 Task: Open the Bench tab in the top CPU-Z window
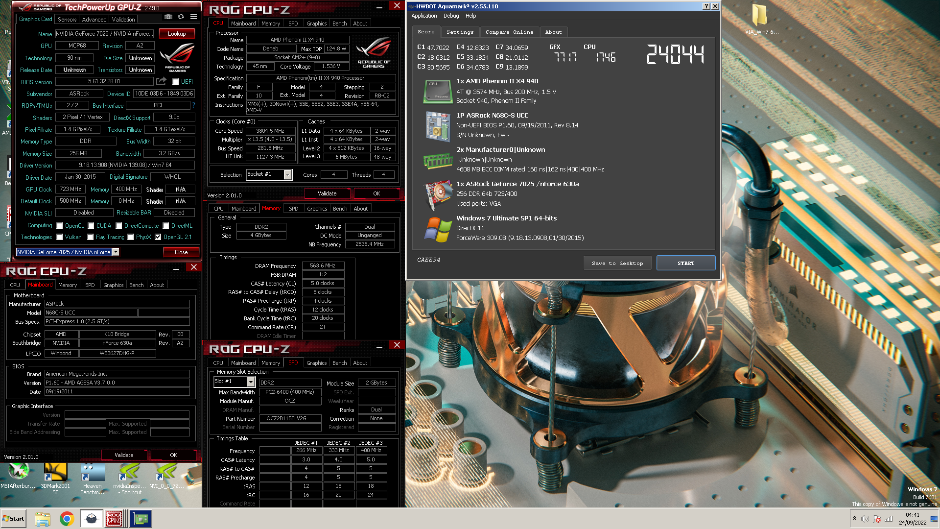point(339,24)
